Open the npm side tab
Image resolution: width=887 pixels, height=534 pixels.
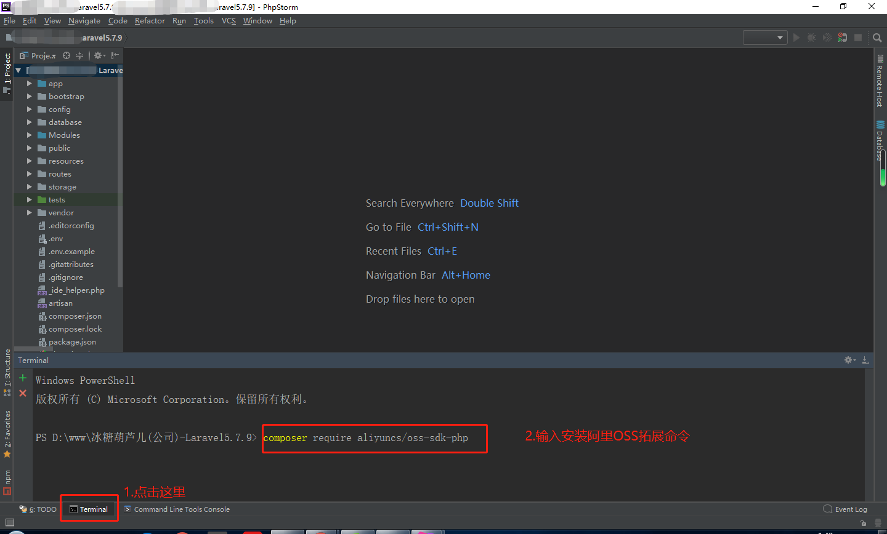tap(7, 482)
